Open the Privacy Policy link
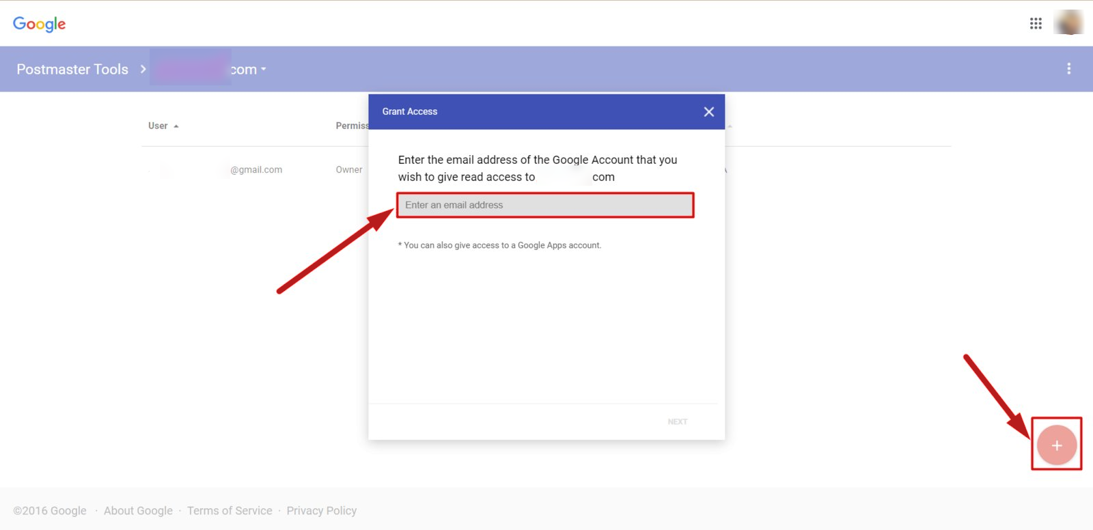Image resolution: width=1093 pixels, height=530 pixels. coord(322,511)
